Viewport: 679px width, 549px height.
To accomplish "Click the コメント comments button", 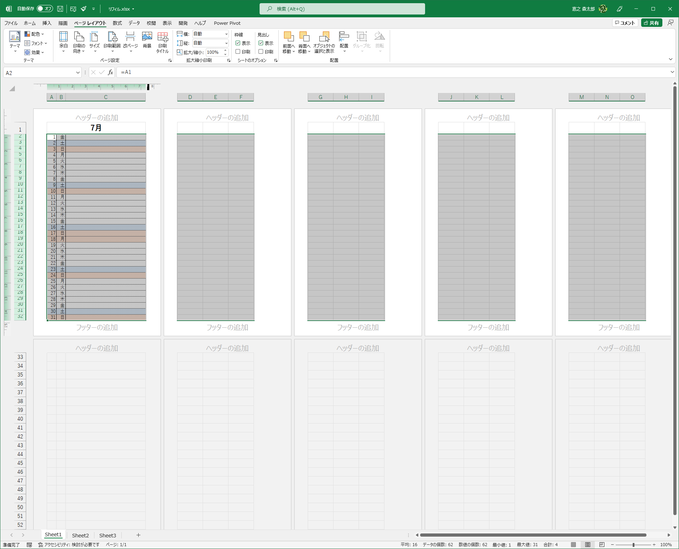I will pos(625,23).
